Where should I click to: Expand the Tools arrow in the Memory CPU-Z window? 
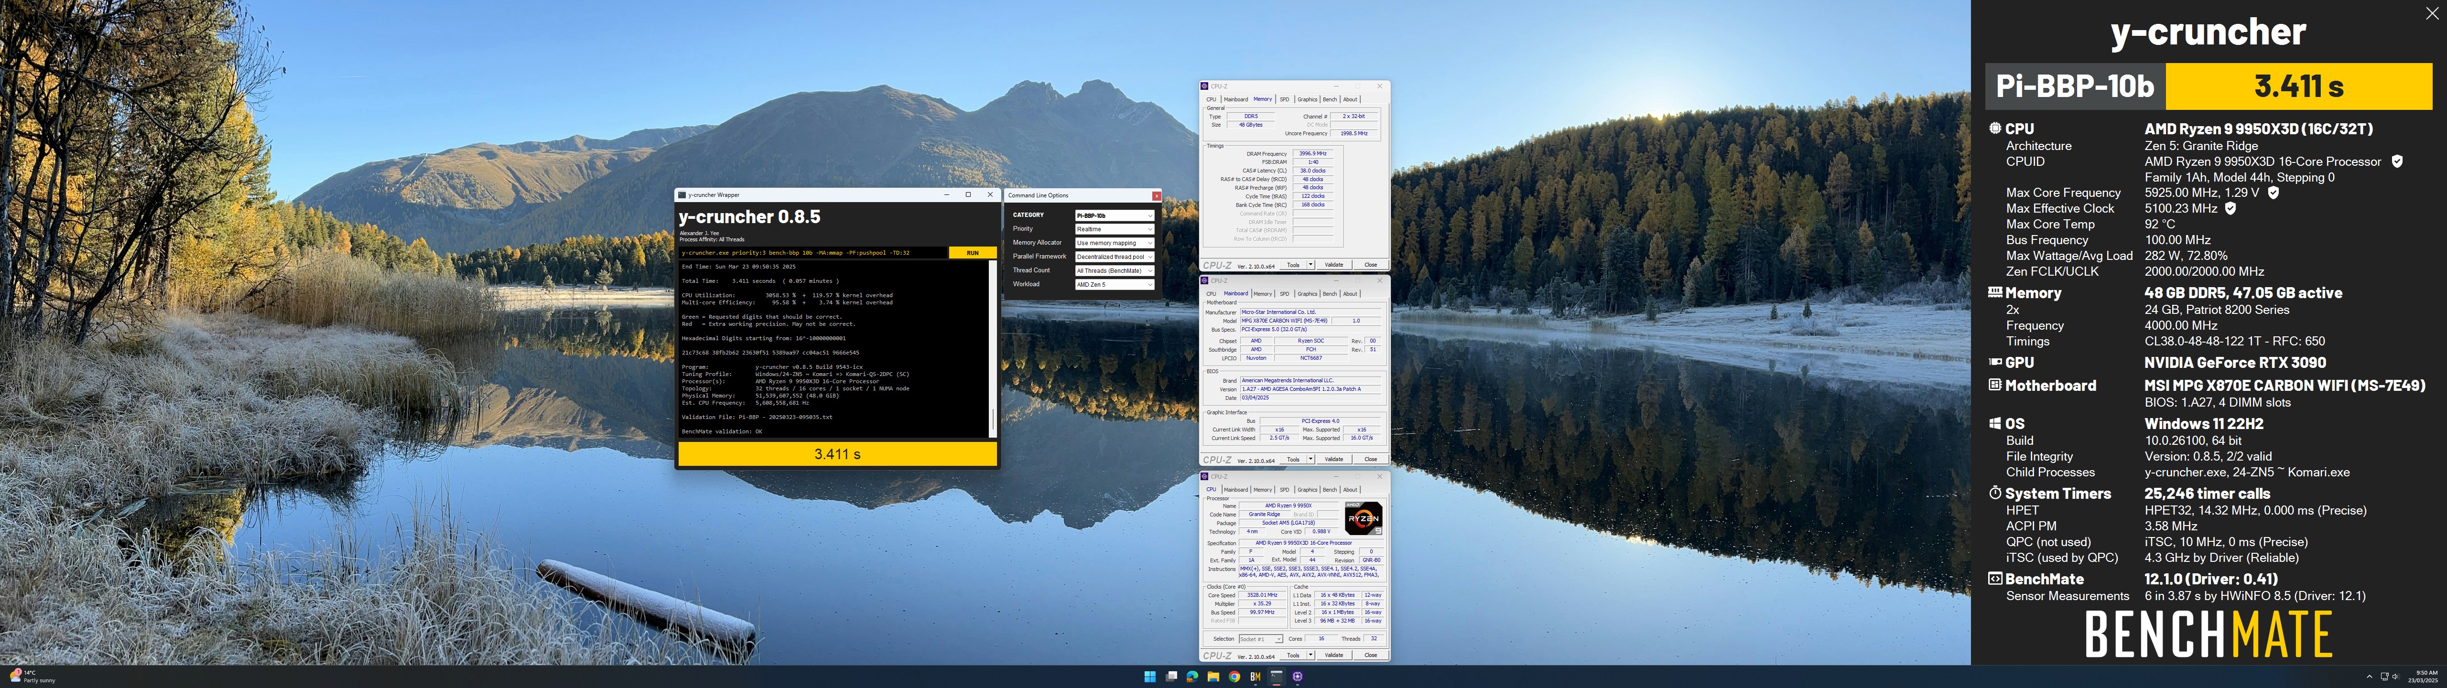1311,265
